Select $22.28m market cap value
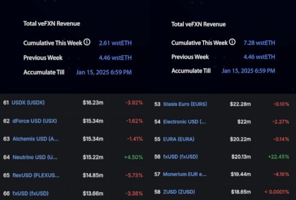This screenshot has width=296, height=200. [240, 104]
